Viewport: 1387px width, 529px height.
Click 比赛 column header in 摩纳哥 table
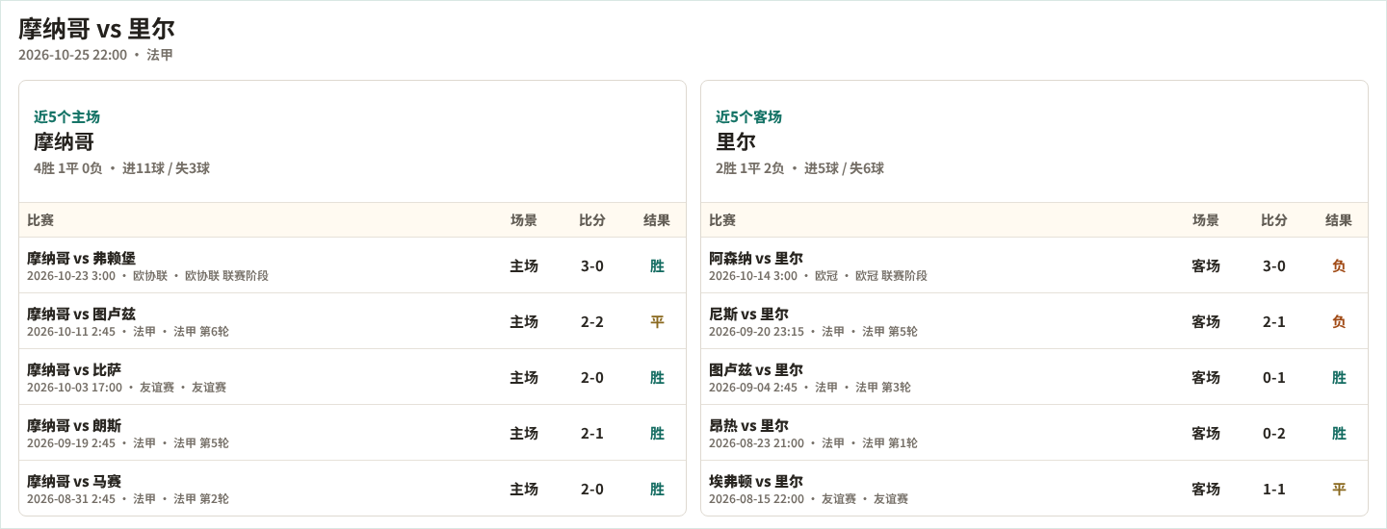pyautogui.click(x=40, y=220)
